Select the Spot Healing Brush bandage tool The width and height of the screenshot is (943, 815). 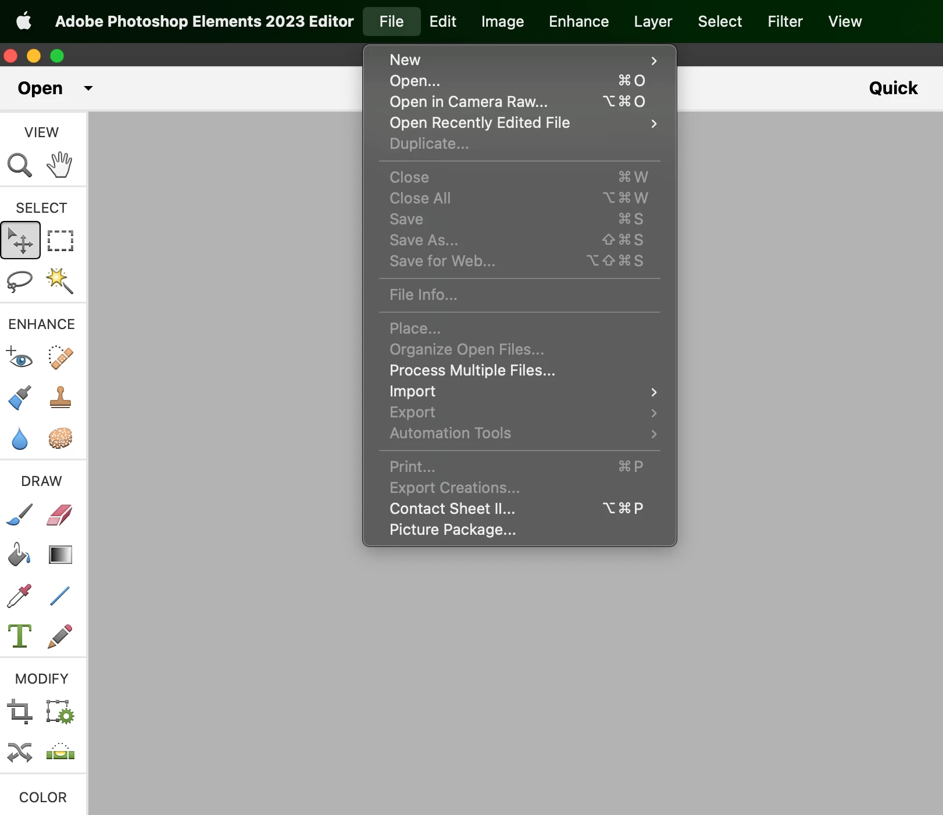coord(60,358)
